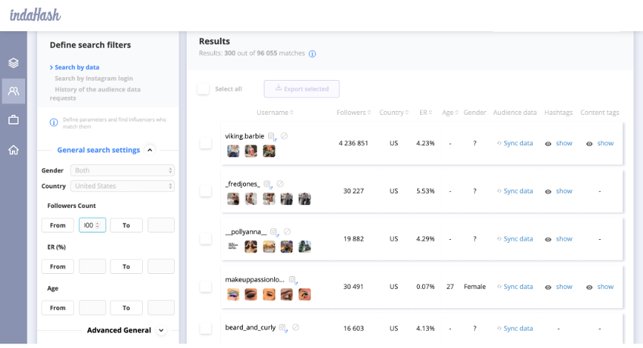Show content tags for makeuppassionlo...
Viewport: 643px width, 348px height.
605,287
